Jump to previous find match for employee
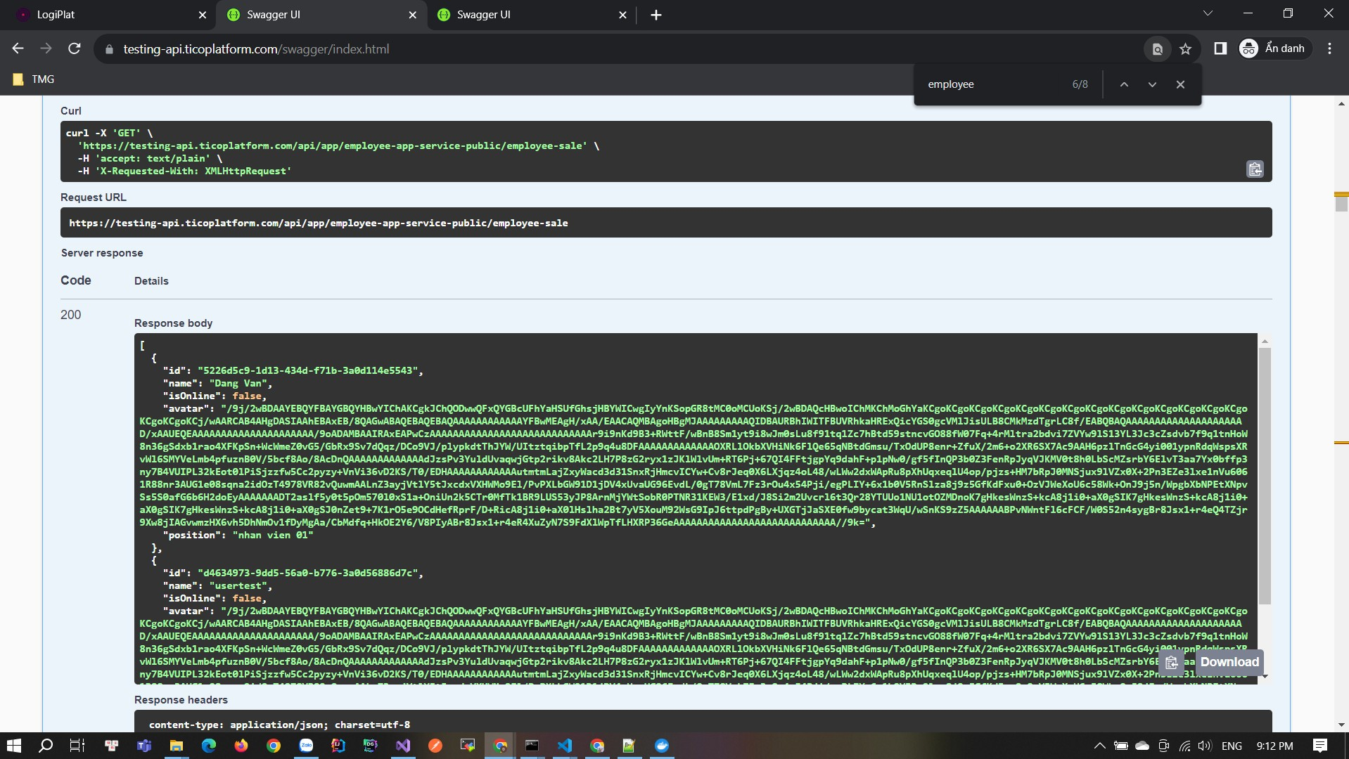This screenshot has height=759, width=1349. click(x=1124, y=84)
